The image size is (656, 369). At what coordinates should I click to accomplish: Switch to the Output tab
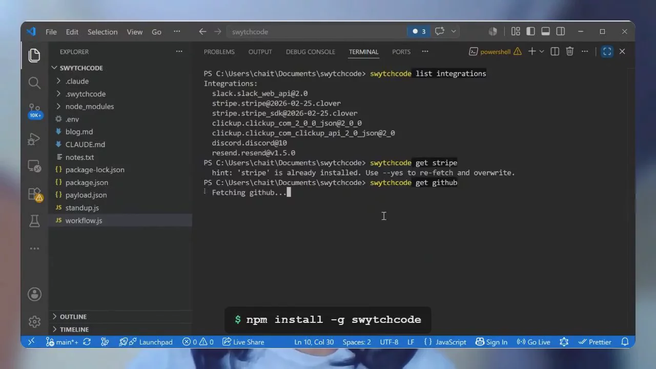coord(260,52)
